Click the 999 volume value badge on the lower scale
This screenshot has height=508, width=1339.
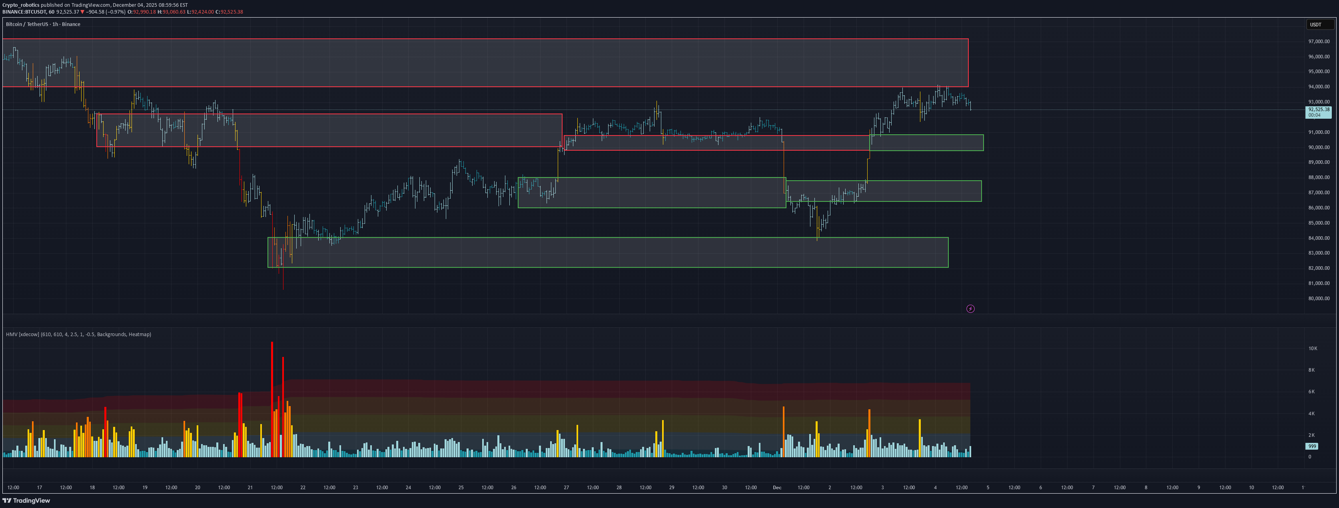[1312, 446]
